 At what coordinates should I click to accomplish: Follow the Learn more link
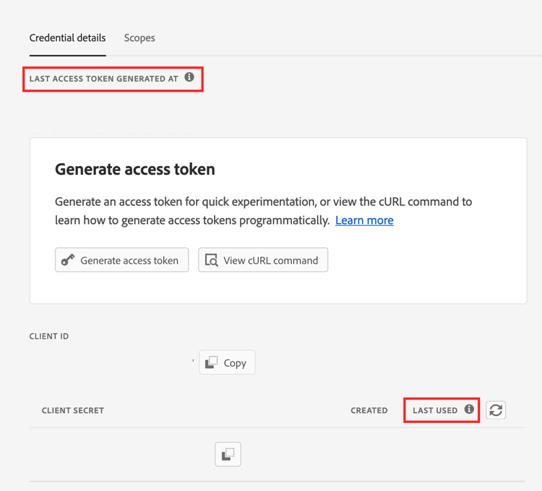364,220
